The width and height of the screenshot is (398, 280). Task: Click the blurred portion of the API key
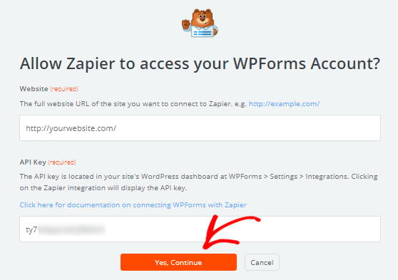point(71,229)
